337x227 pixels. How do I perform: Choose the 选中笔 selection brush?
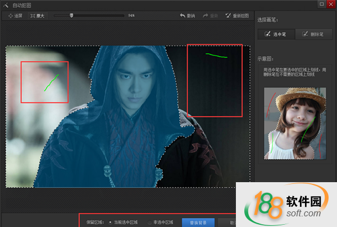(x=276, y=34)
